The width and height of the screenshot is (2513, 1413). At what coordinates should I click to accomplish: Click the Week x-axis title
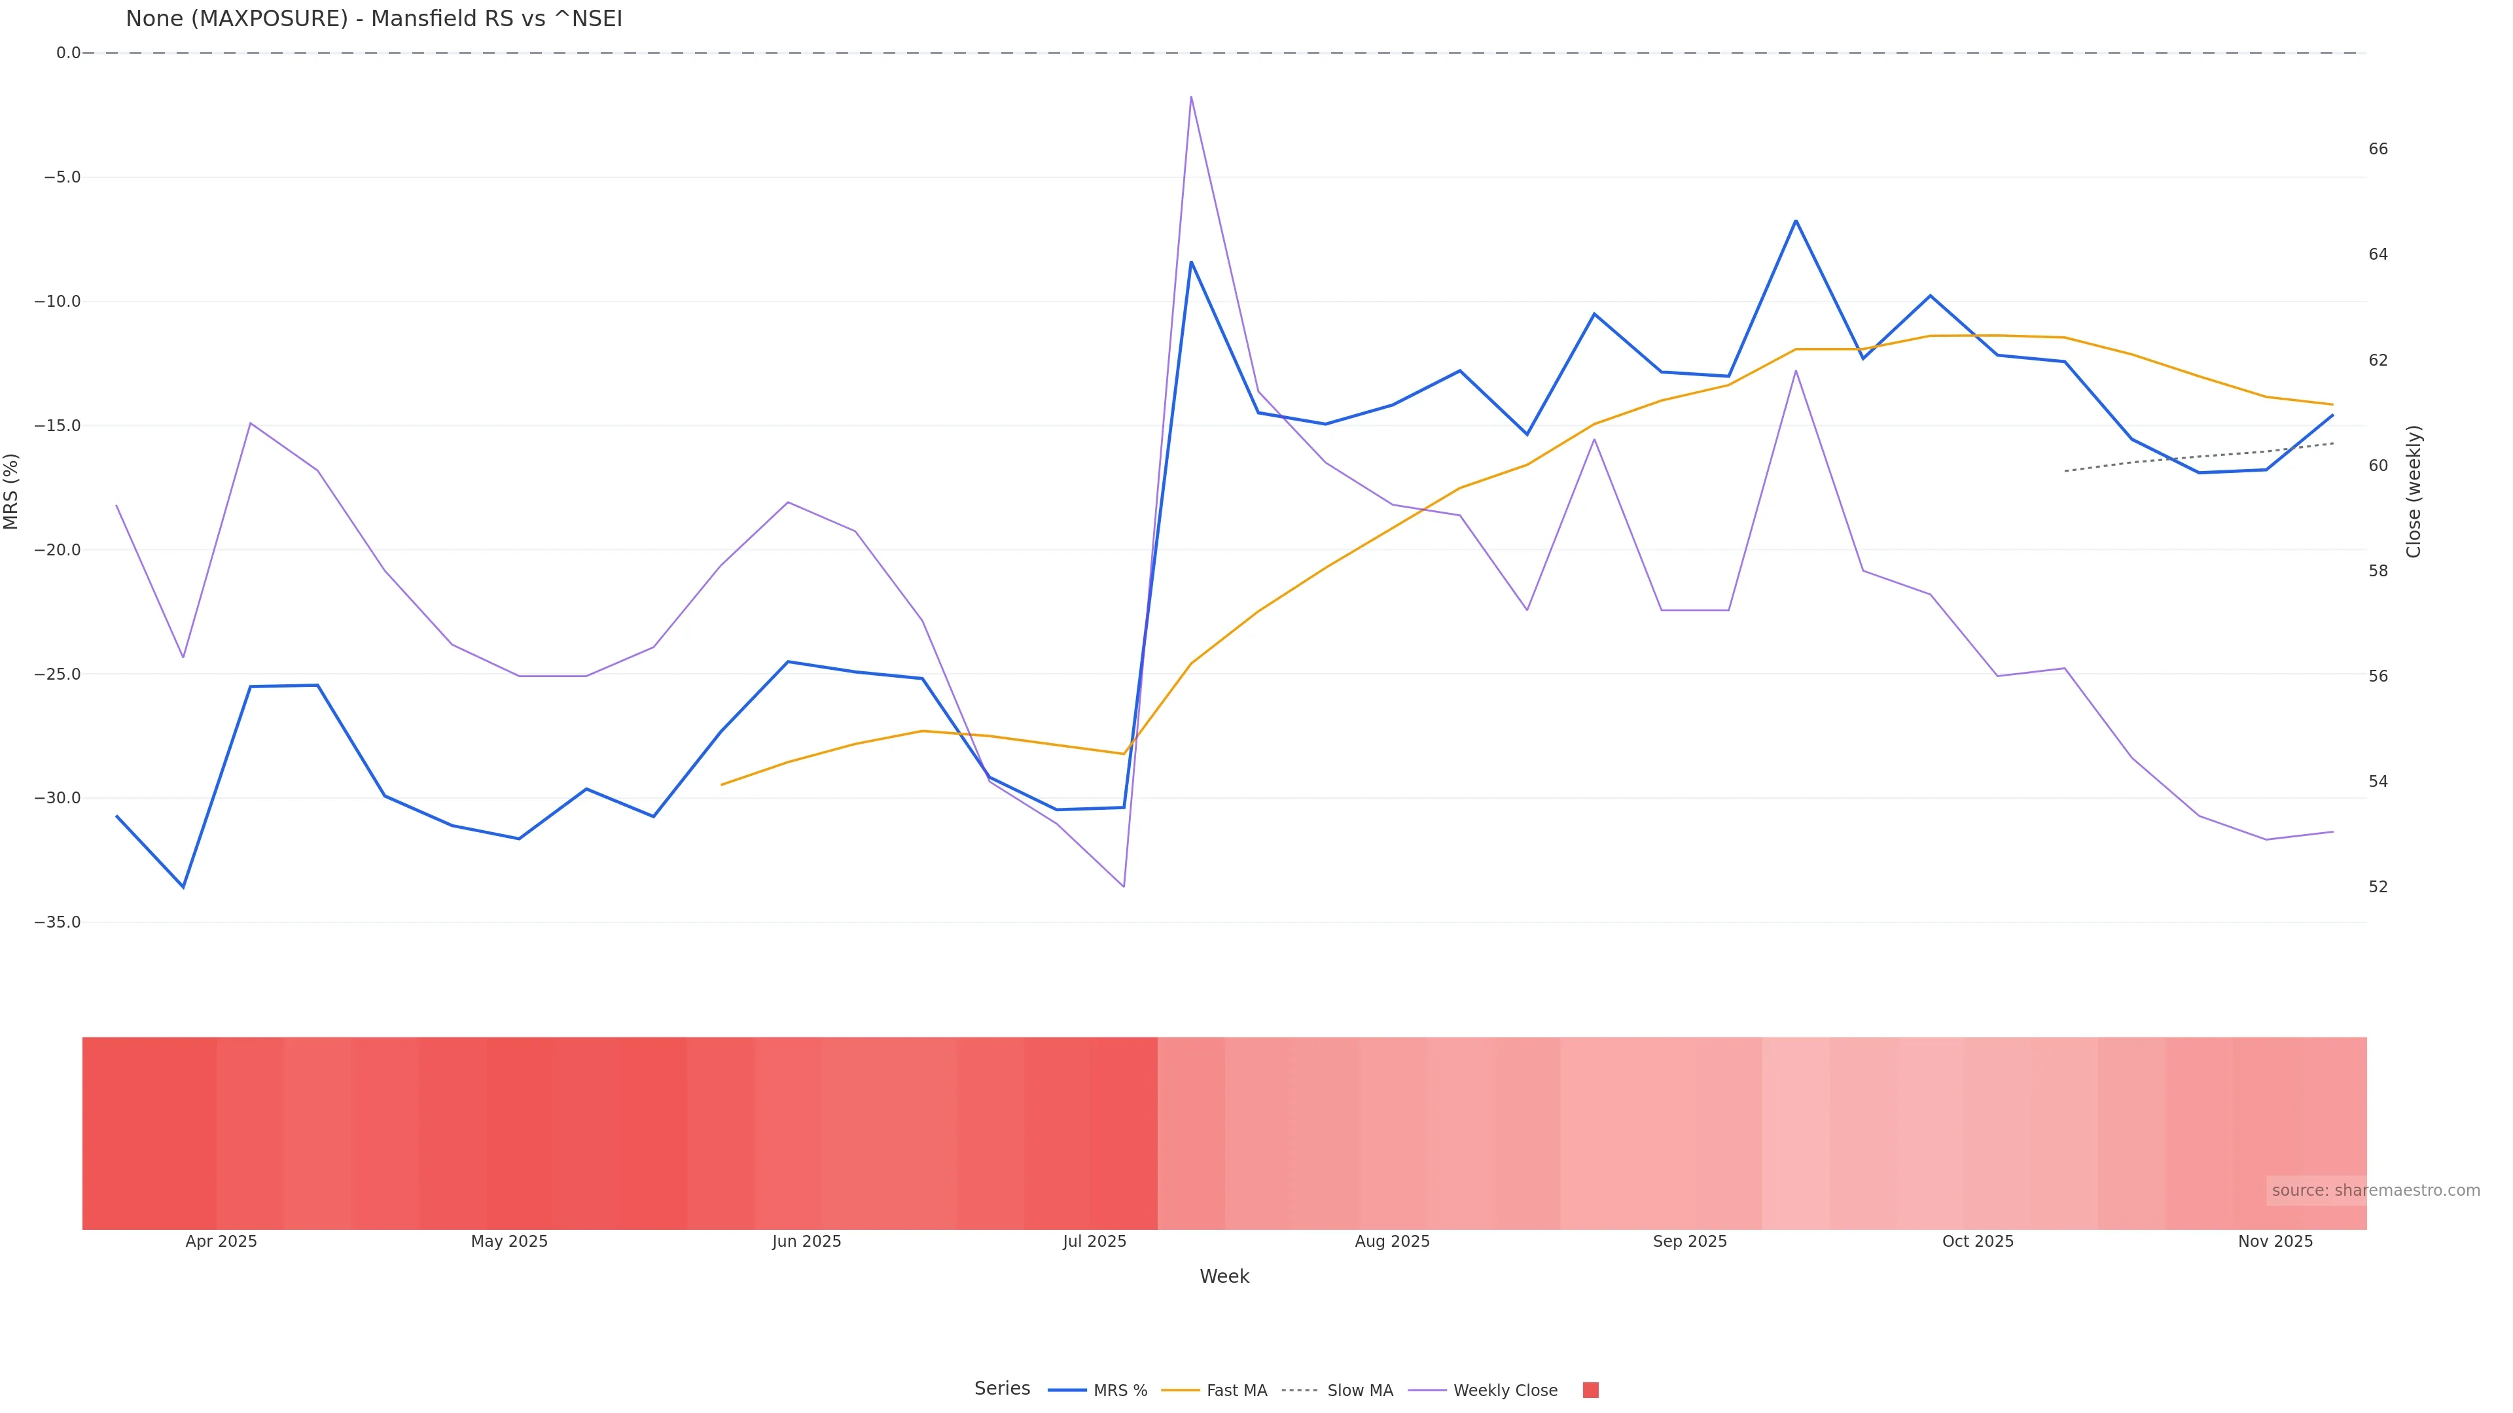(1224, 1276)
